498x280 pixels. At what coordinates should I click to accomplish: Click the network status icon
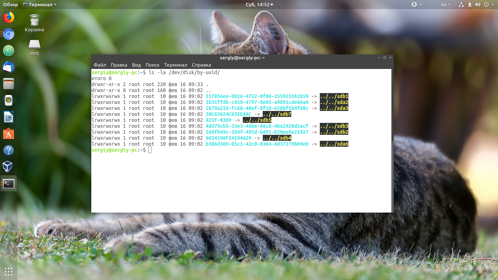pyautogui.click(x=461, y=4)
